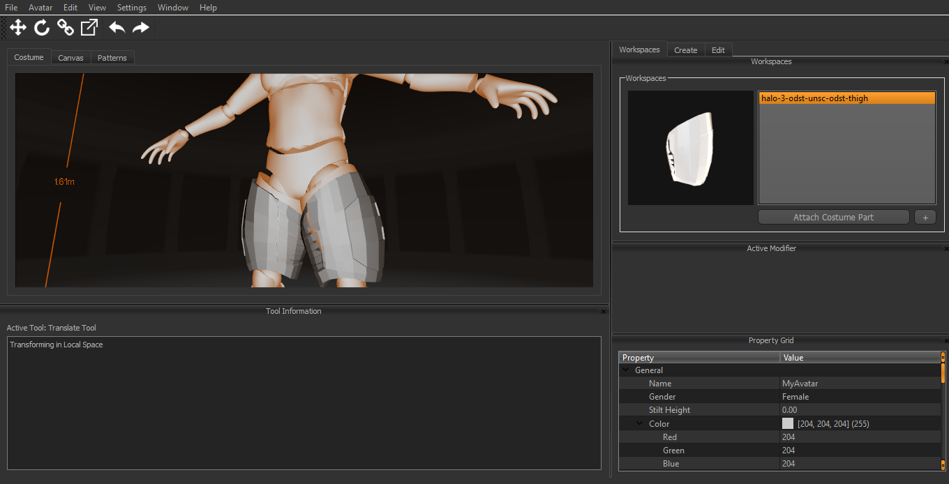Open the View menu
Viewport: 949px width, 484px height.
(x=98, y=8)
